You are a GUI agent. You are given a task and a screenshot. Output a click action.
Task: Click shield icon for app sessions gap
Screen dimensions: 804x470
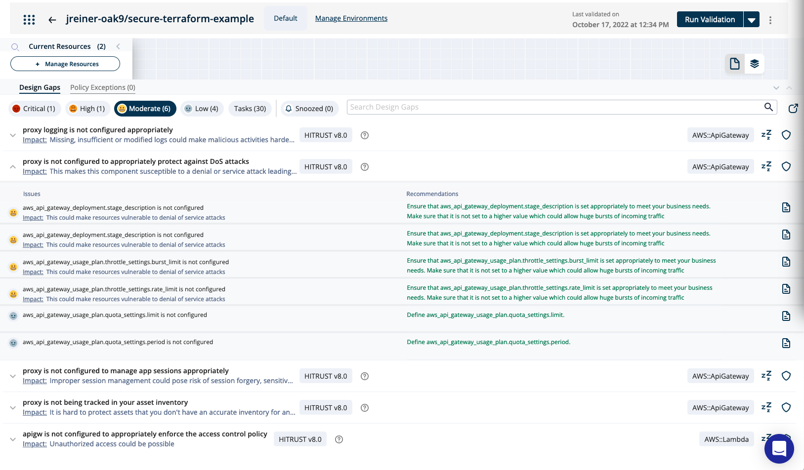(x=786, y=376)
